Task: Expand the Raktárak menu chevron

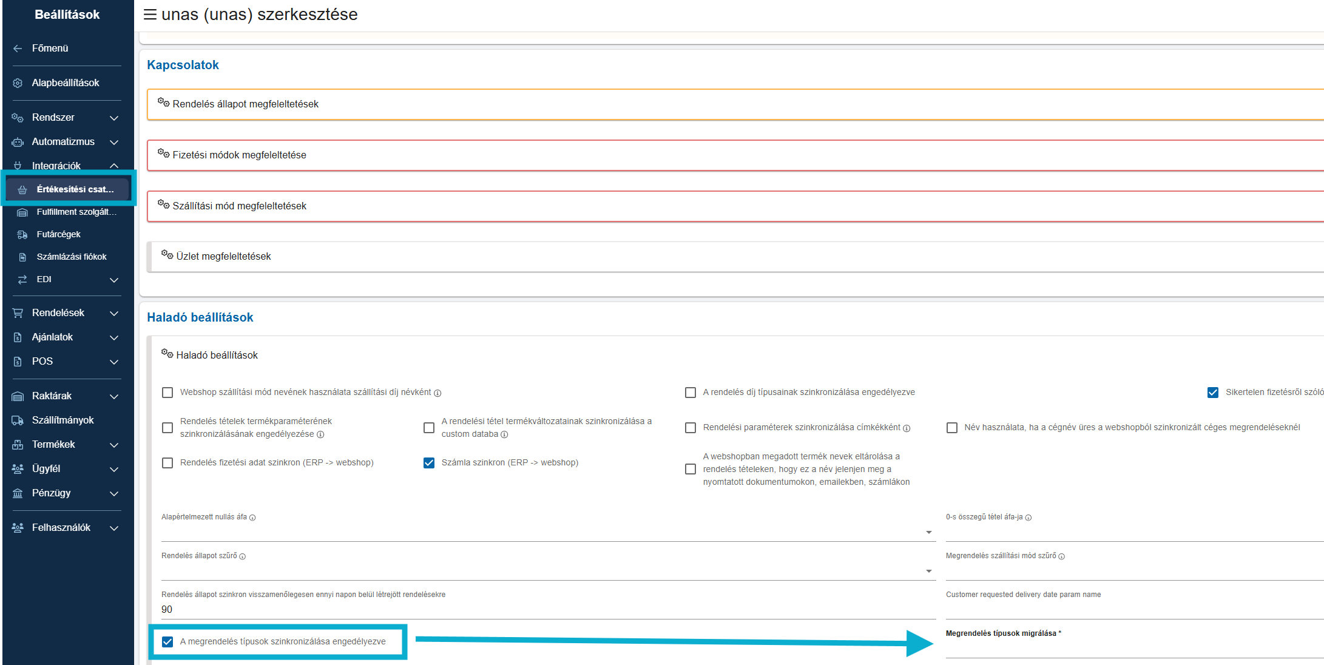Action: [114, 396]
